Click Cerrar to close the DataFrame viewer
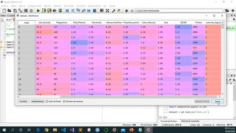236x133 pixels. tap(218, 101)
